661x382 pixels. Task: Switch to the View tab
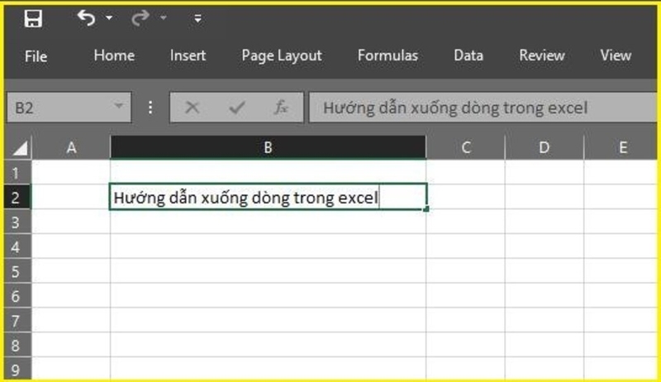[x=616, y=55]
